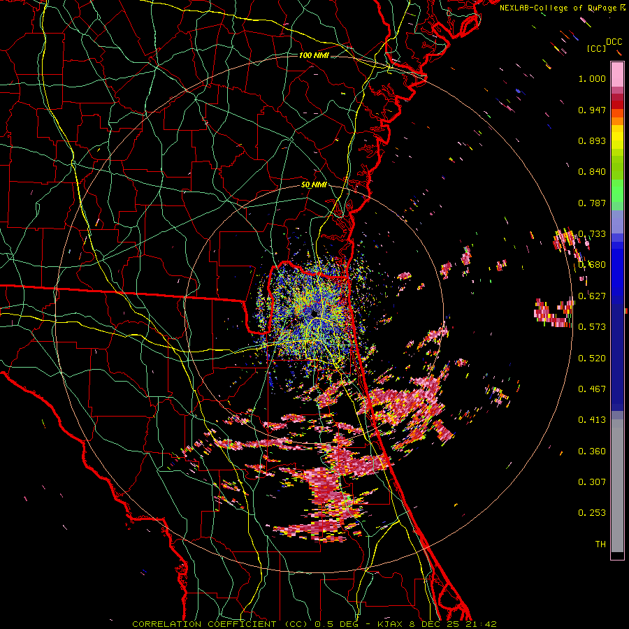Image resolution: width=629 pixels, height=629 pixels.
Task: Pick the orange band of the color scale
Action: tap(617, 121)
